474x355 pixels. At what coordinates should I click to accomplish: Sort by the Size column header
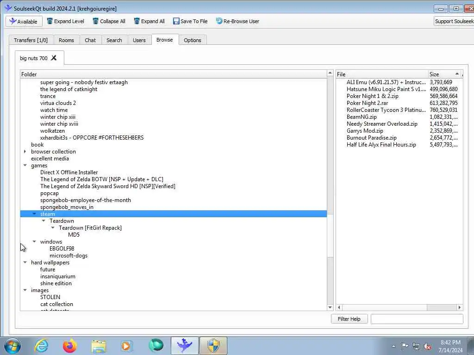445,74
